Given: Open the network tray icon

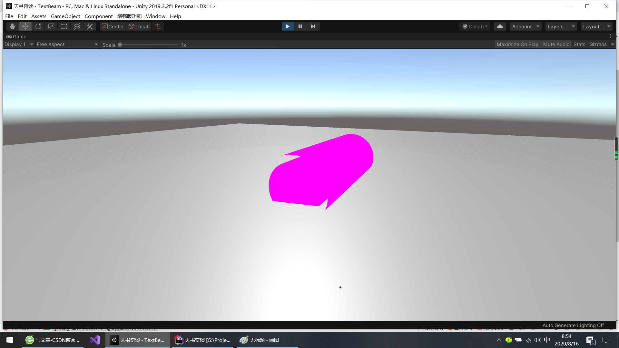Looking at the screenshot, I should click(x=528, y=340).
